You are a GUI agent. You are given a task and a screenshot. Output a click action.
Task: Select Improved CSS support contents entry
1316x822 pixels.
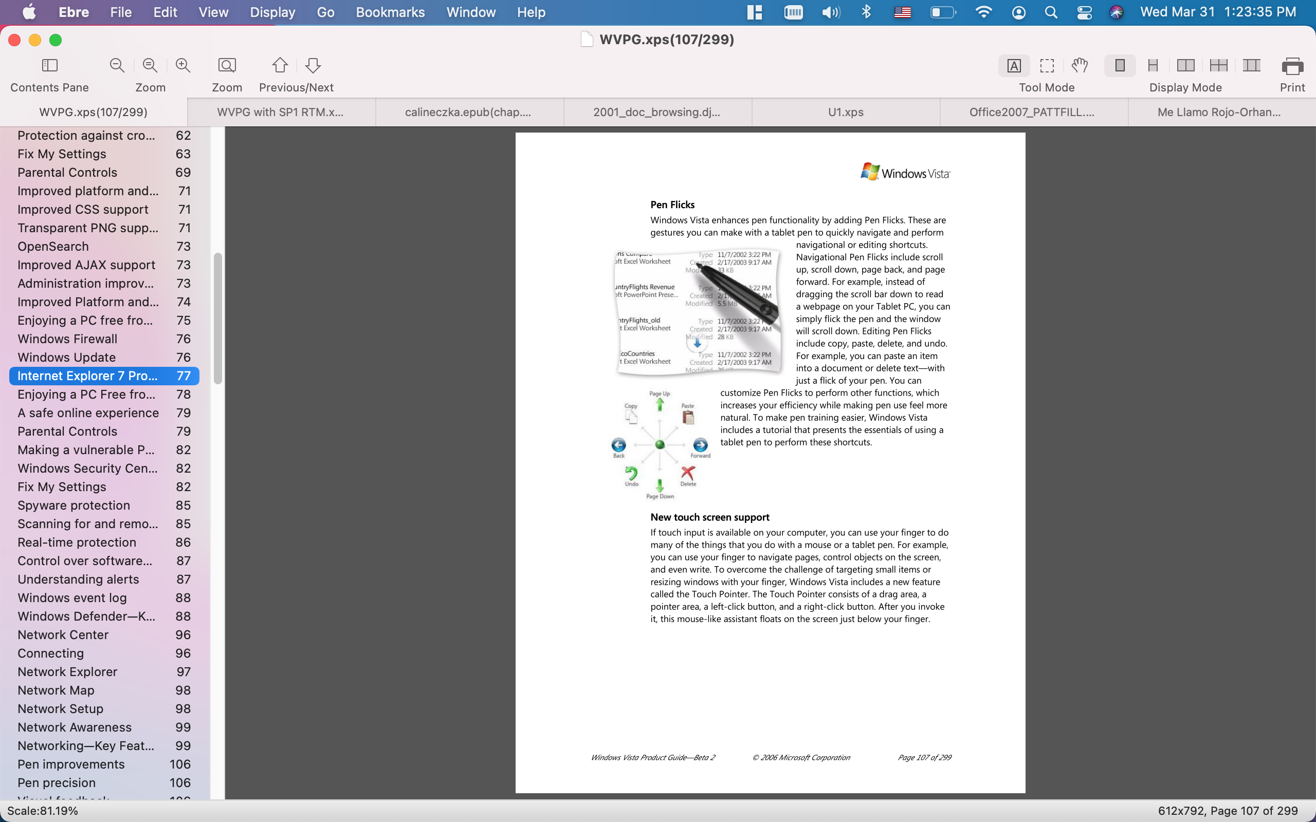[x=104, y=209]
